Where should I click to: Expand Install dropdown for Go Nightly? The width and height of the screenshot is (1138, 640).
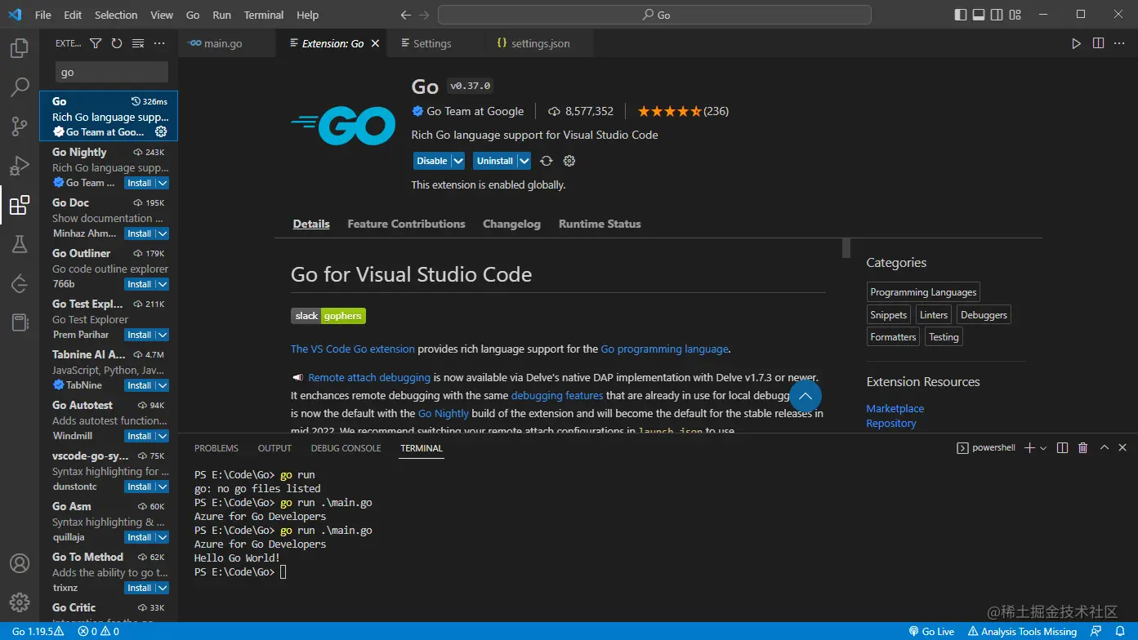click(x=163, y=183)
